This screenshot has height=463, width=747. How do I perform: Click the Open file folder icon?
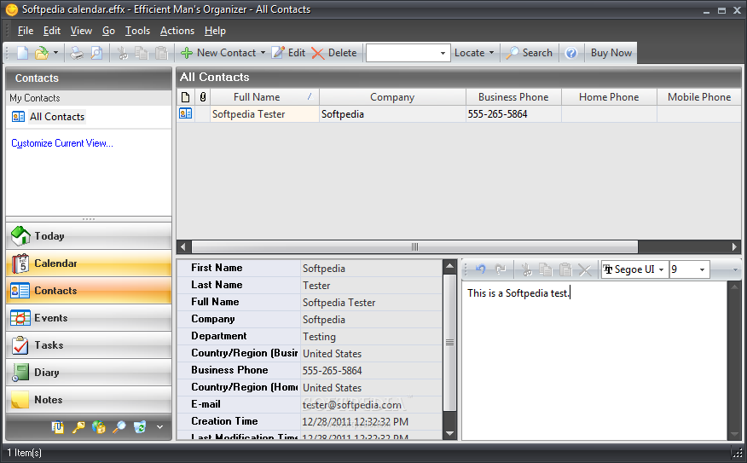[x=42, y=53]
